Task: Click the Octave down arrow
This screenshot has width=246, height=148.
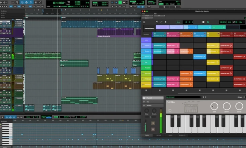Action: pos(244,97)
